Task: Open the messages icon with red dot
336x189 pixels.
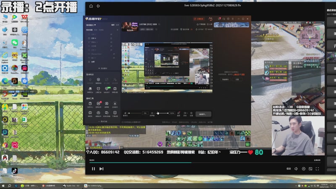Action: (219, 19)
